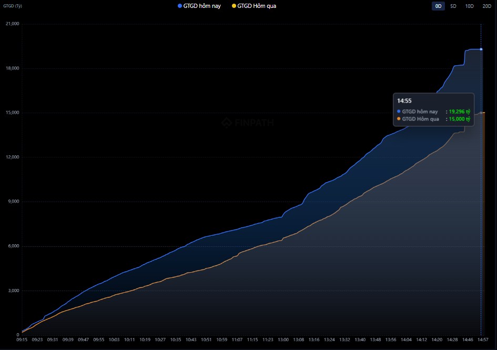Switch to the 20D time range
The width and height of the screenshot is (497, 350).
coord(486,6)
